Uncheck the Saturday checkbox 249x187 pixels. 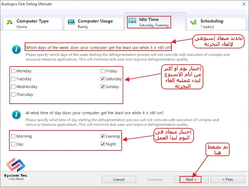tap(103, 79)
